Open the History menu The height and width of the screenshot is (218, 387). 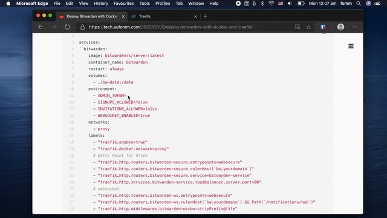pyautogui.click(x=101, y=4)
